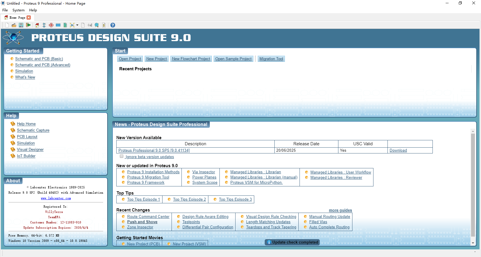Image resolution: width=481 pixels, height=257 pixels.
Task: Click Download link for Proteus 9.0 SP5
Action: (x=398, y=151)
